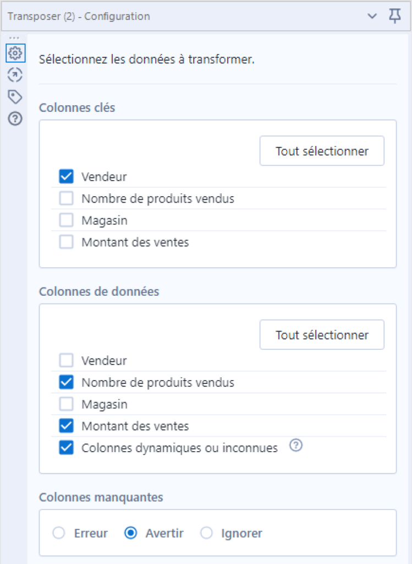This screenshot has height=564, width=412.
Task: Check Magasin in Colonnes de données
Action: [x=67, y=404]
